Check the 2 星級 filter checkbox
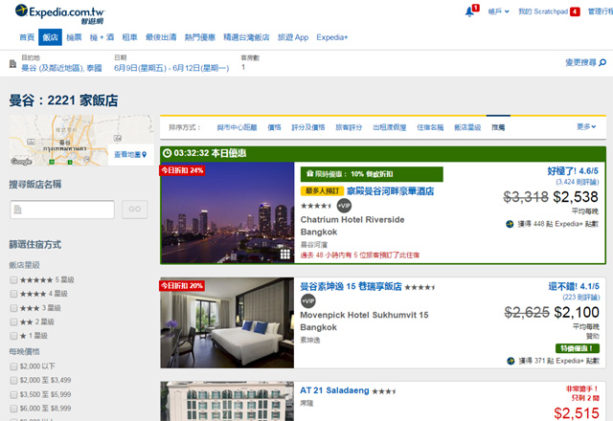The width and height of the screenshot is (613, 421). point(13,322)
